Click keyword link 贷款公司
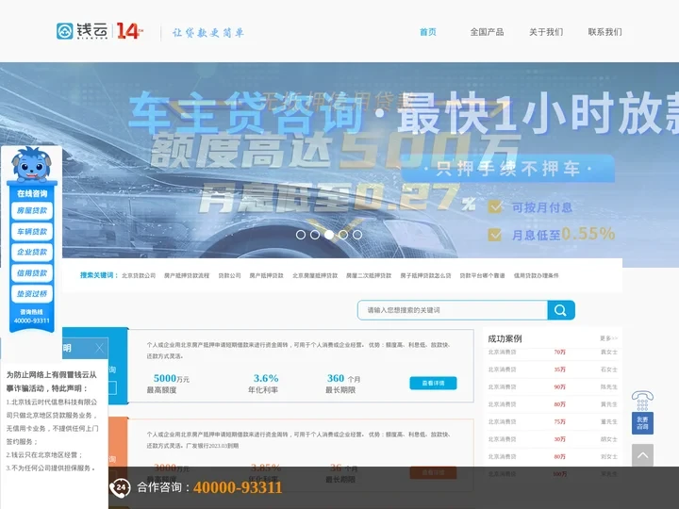The image size is (679, 509). tap(229, 275)
